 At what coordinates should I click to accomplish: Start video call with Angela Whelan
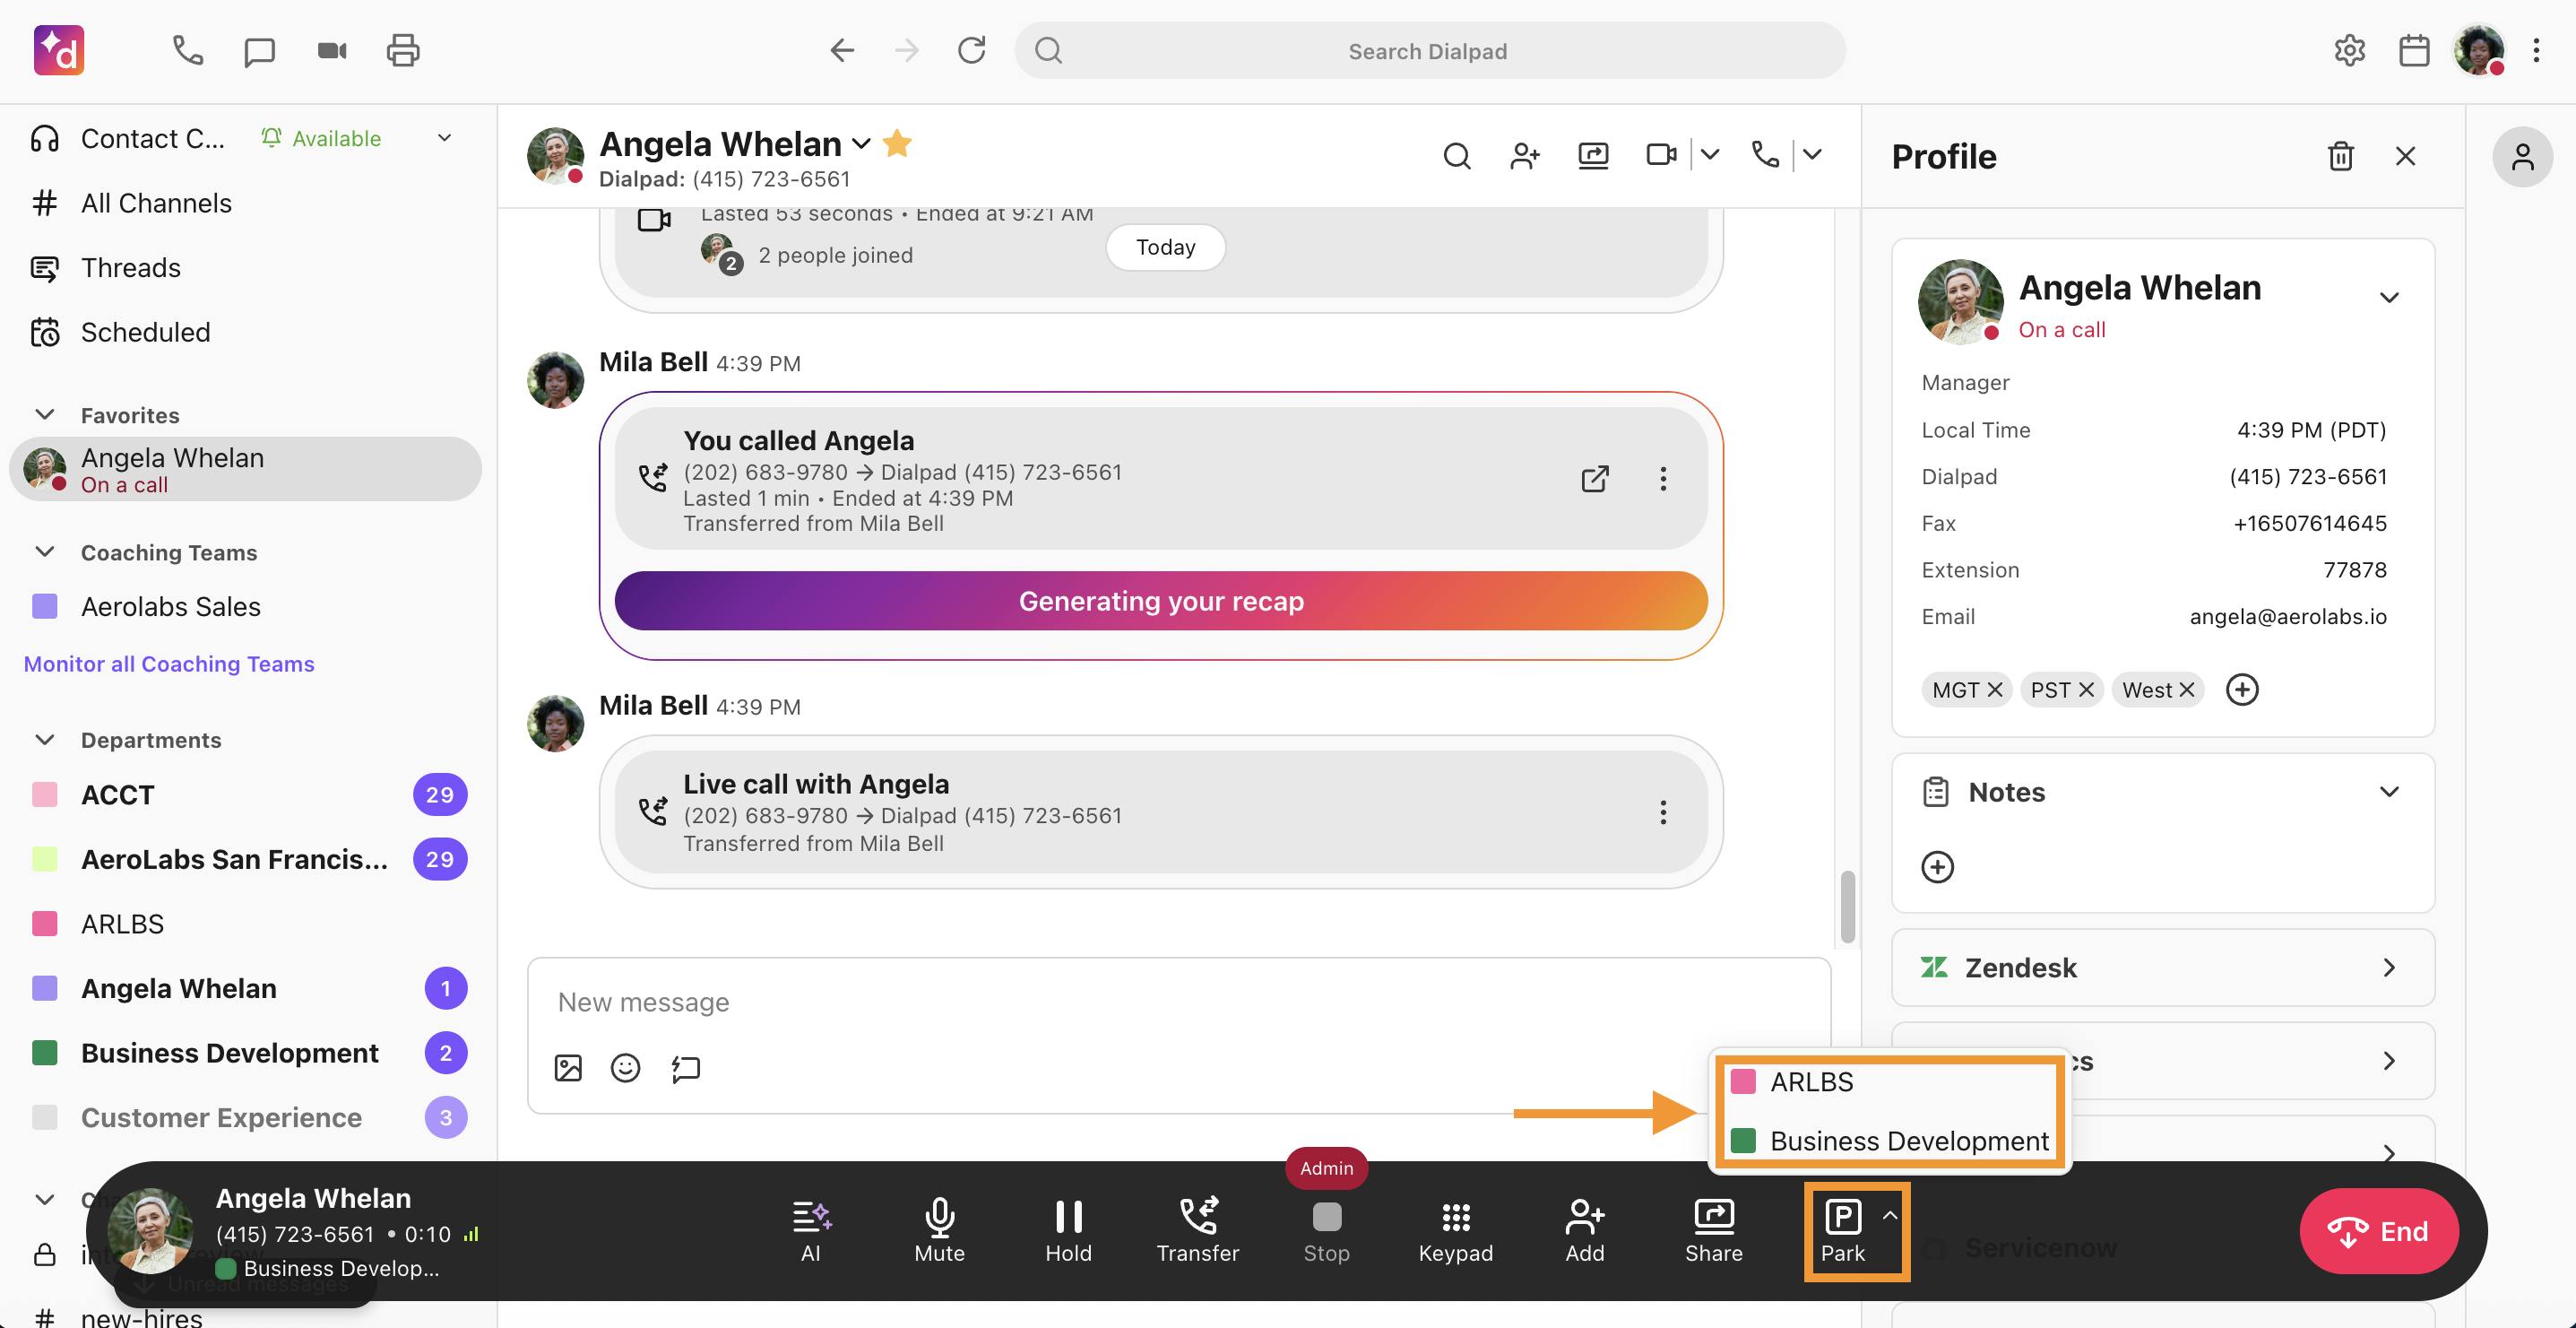tap(1661, 155)
